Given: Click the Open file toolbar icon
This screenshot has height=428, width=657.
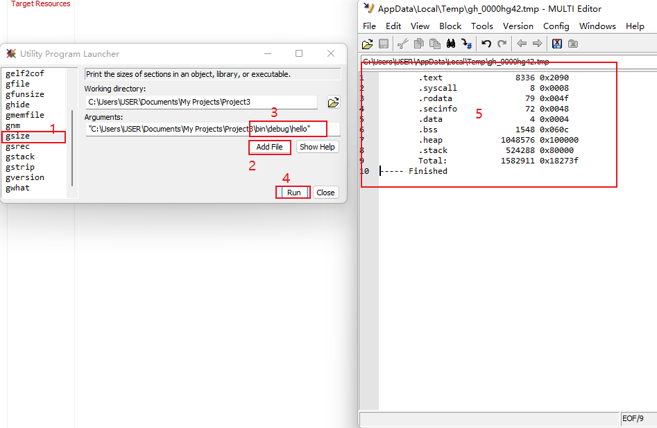Looking at the screenshot, I should [x=367, y=44].
